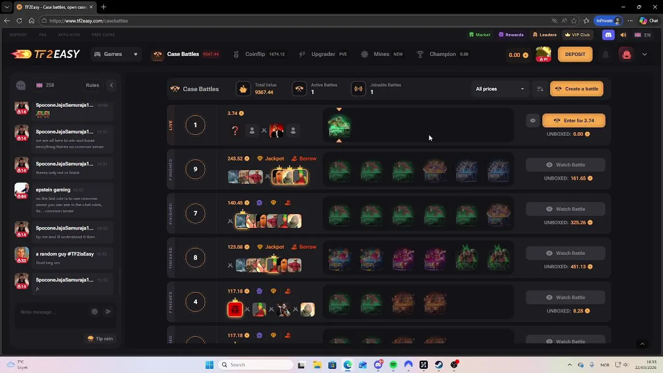Click the Total Value pot icon
Image resolution: width=663 pixels, height=373 pixels.
click(x=243, y=89)
